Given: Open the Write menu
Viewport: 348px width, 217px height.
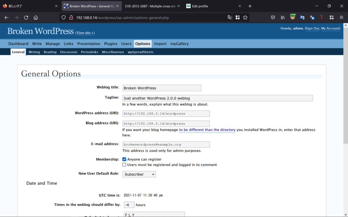Looking at the screenshot, I should click(37, 44).
